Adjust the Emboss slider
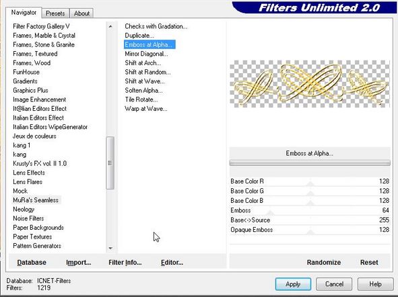 [310, 210]
